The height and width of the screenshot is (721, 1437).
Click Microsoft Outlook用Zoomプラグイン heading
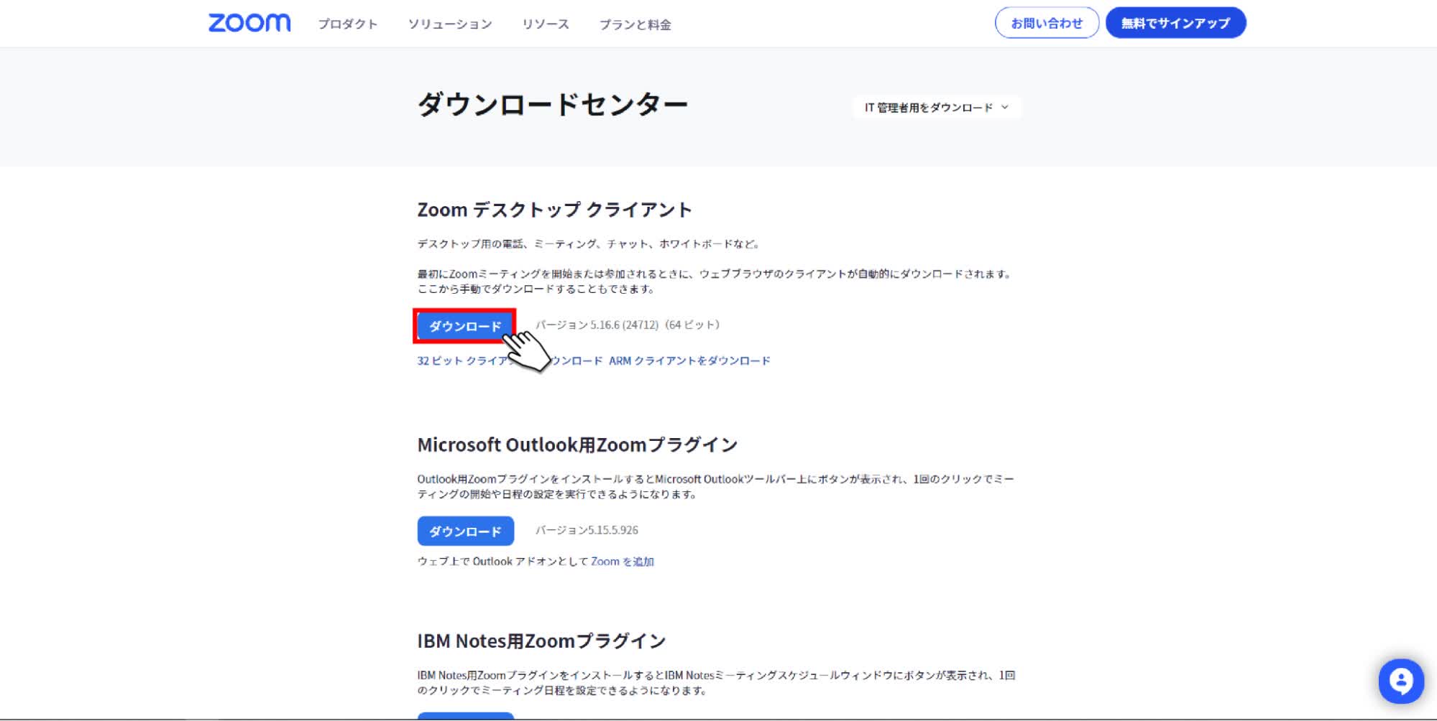pos(578,445)
